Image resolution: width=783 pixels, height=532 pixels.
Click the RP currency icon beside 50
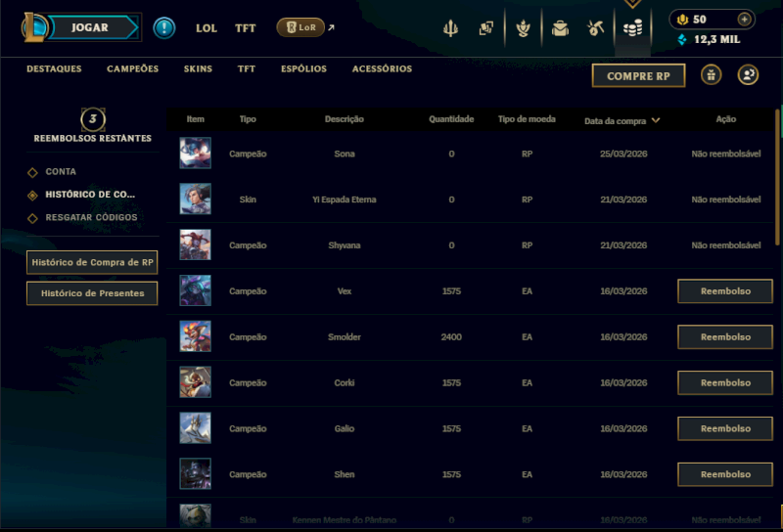tap(682, 20)
